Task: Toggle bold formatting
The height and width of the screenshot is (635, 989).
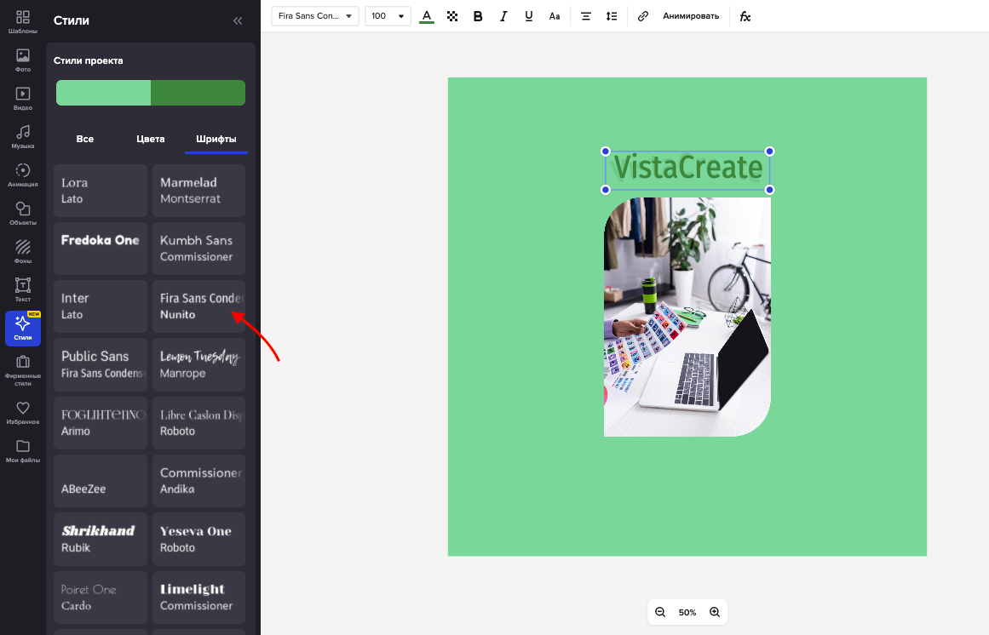Action: coord(478,16)
